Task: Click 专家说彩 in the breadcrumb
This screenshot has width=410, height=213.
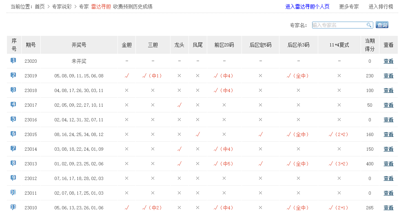Action: (x=62, y=7)
